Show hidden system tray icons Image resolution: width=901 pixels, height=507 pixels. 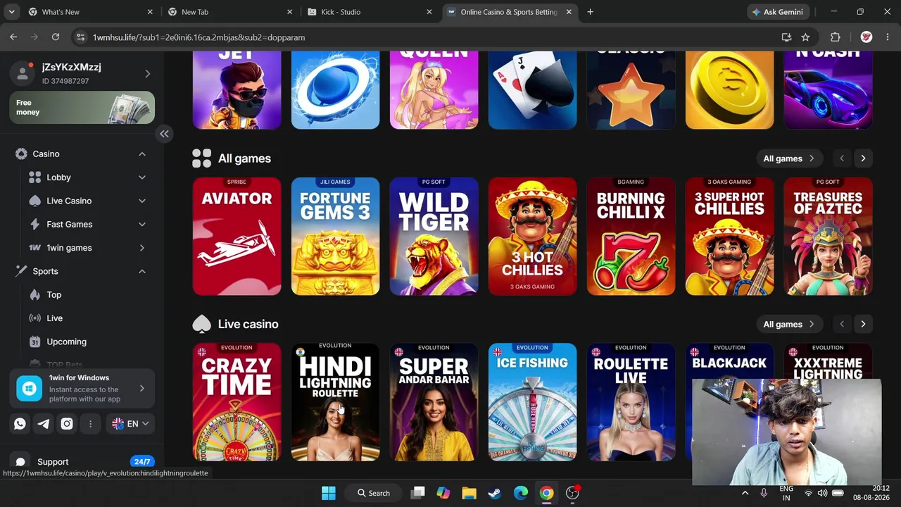click(745, 493)
